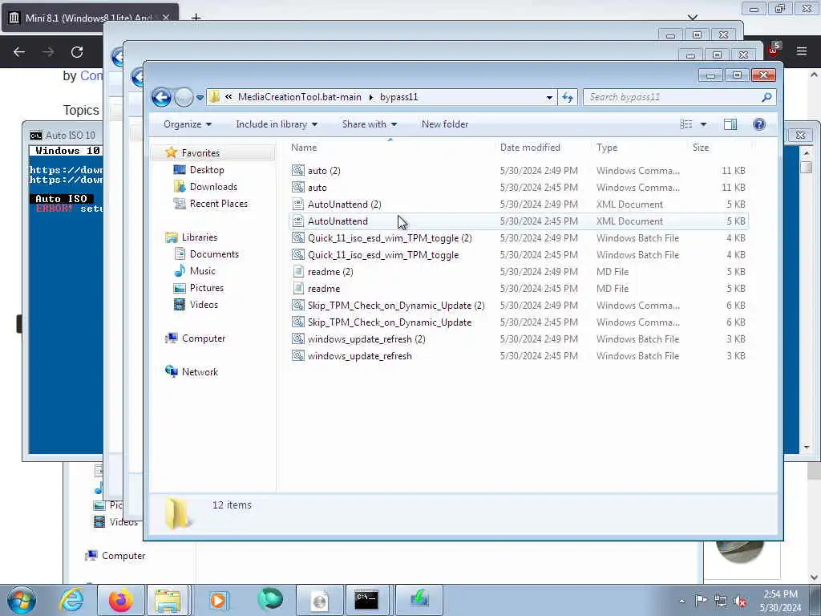Select Libraries in navigation pane
The image size is (821, 616).
[x=199, y=237]
